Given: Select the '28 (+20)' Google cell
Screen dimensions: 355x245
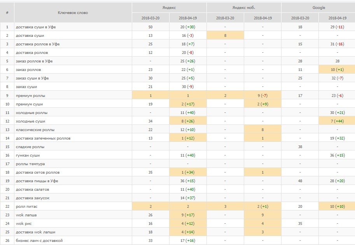Looking at the screenshot, I should 337,181.
